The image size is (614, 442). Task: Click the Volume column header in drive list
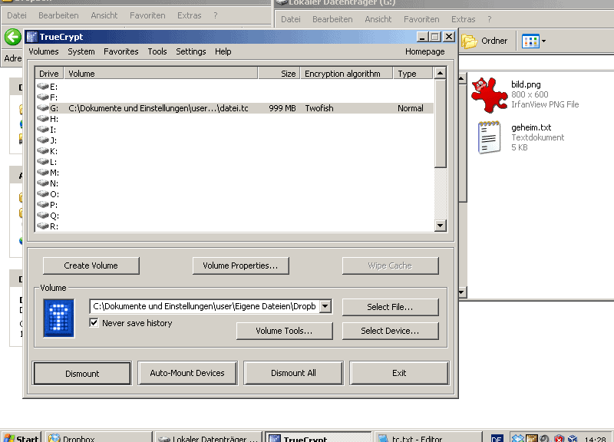160,74
